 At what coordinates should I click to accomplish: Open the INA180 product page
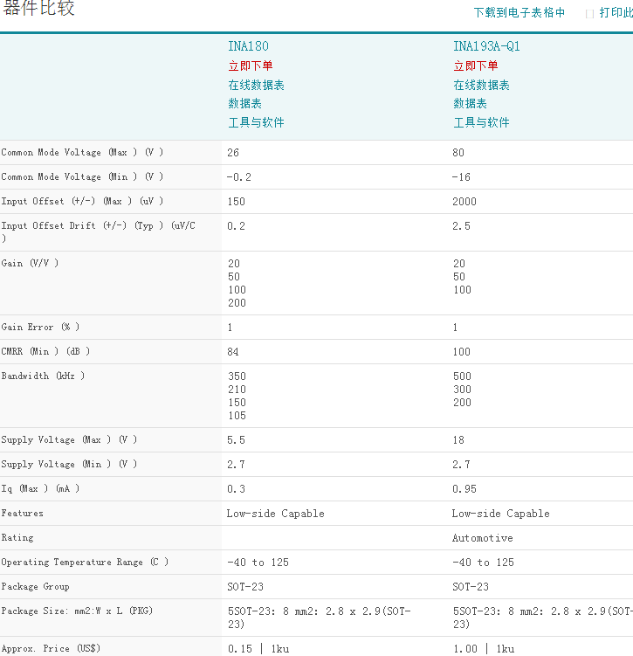coord(248,46)
